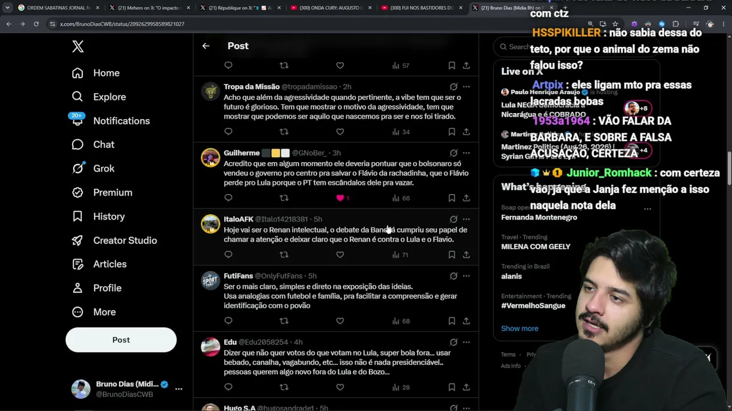732x411 pixels.
Task: Like Tropa da Missão's comment
Action: (x=340, y=132)
